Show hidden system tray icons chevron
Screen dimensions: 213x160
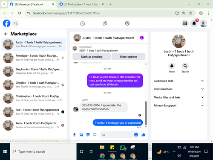pyautogui.click(x=174, y=151)
